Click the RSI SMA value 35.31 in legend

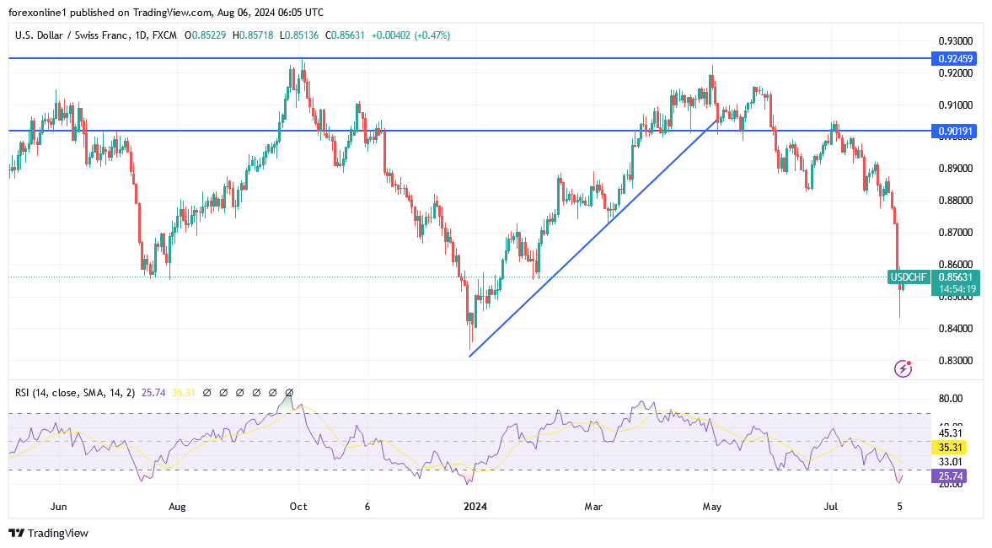[x=184, y=393]
